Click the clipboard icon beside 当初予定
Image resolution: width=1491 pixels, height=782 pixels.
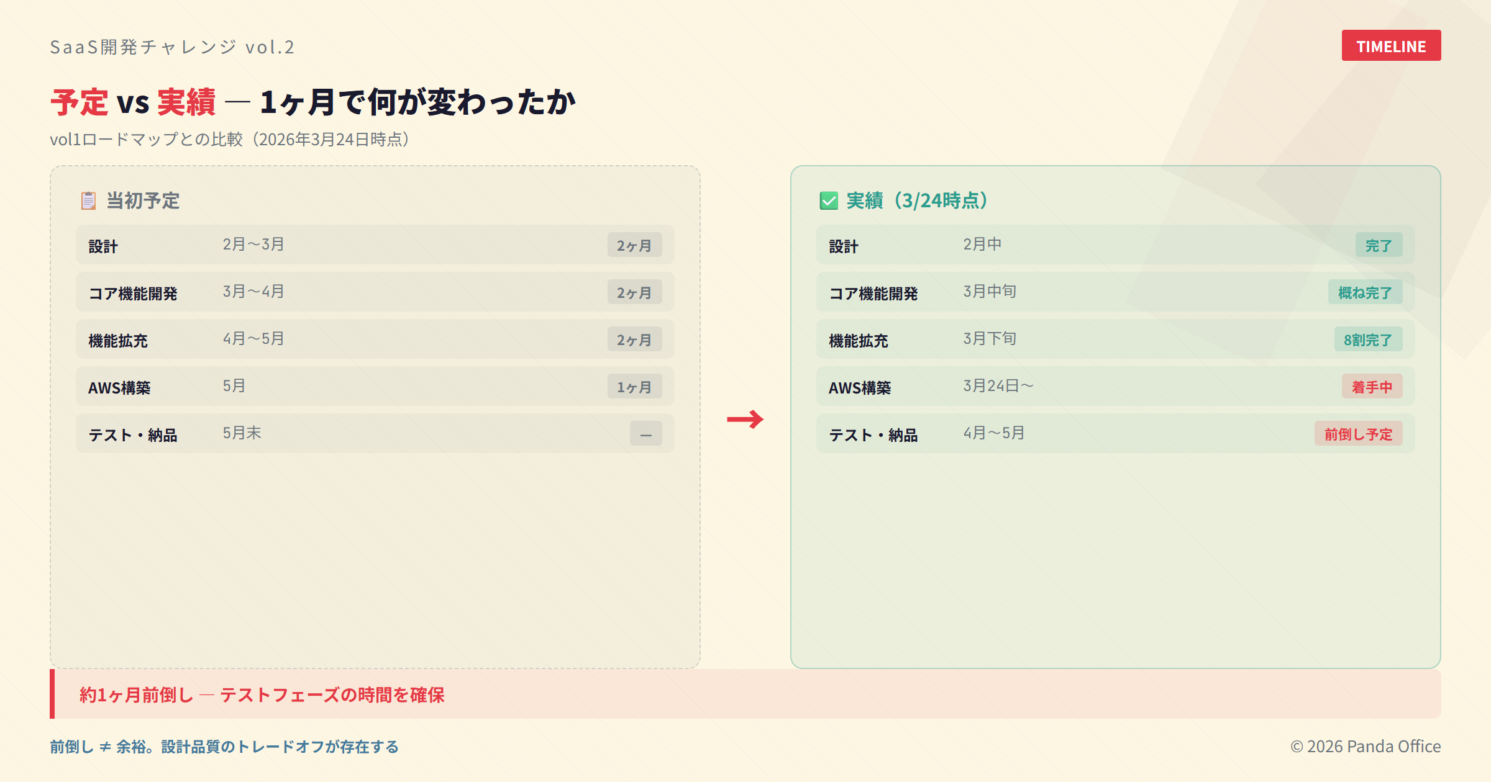[88, 200]
